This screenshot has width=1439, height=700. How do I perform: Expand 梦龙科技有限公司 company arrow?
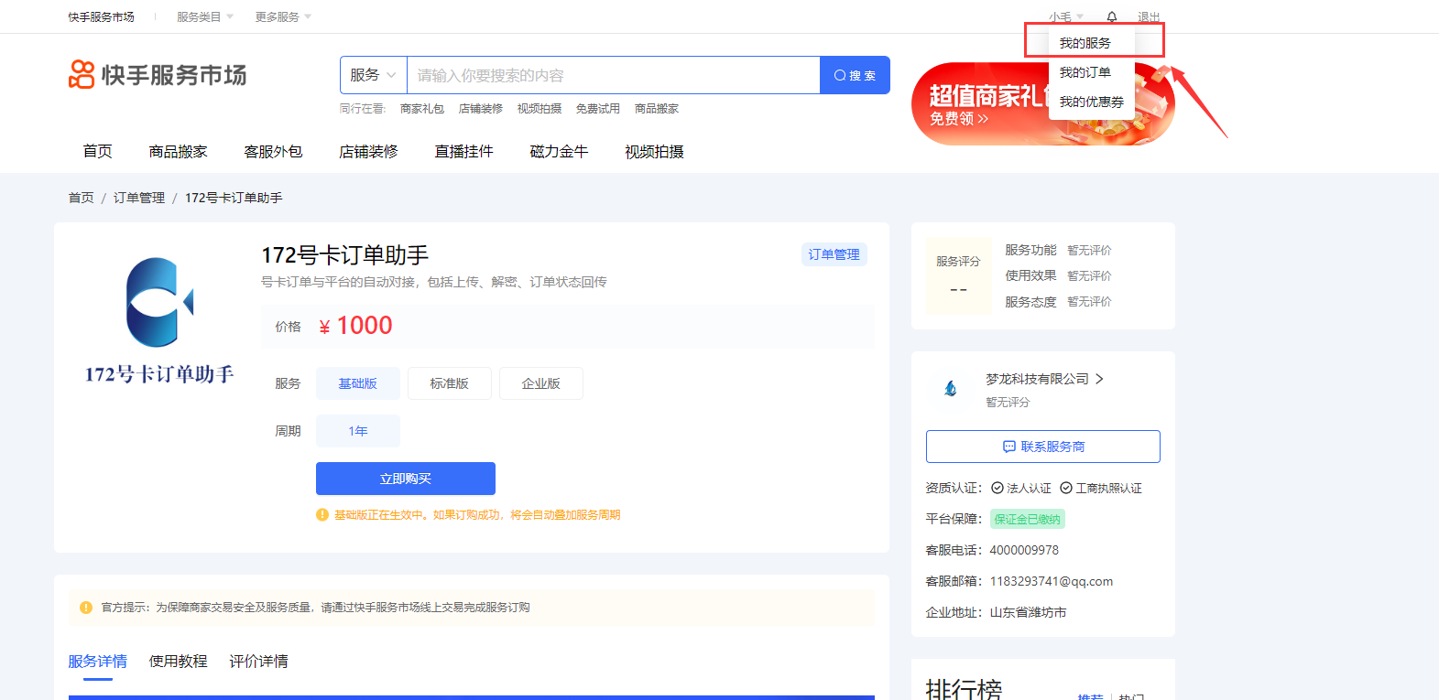click(x=1099, y=379)
